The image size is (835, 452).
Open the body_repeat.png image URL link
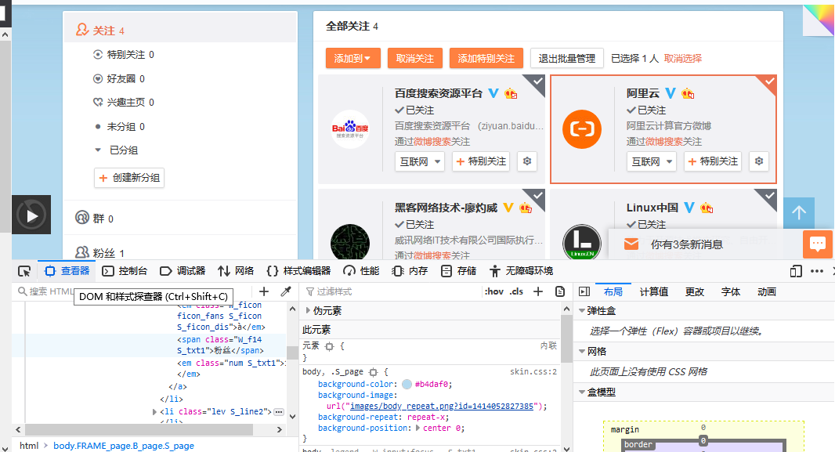coord(442,407)
